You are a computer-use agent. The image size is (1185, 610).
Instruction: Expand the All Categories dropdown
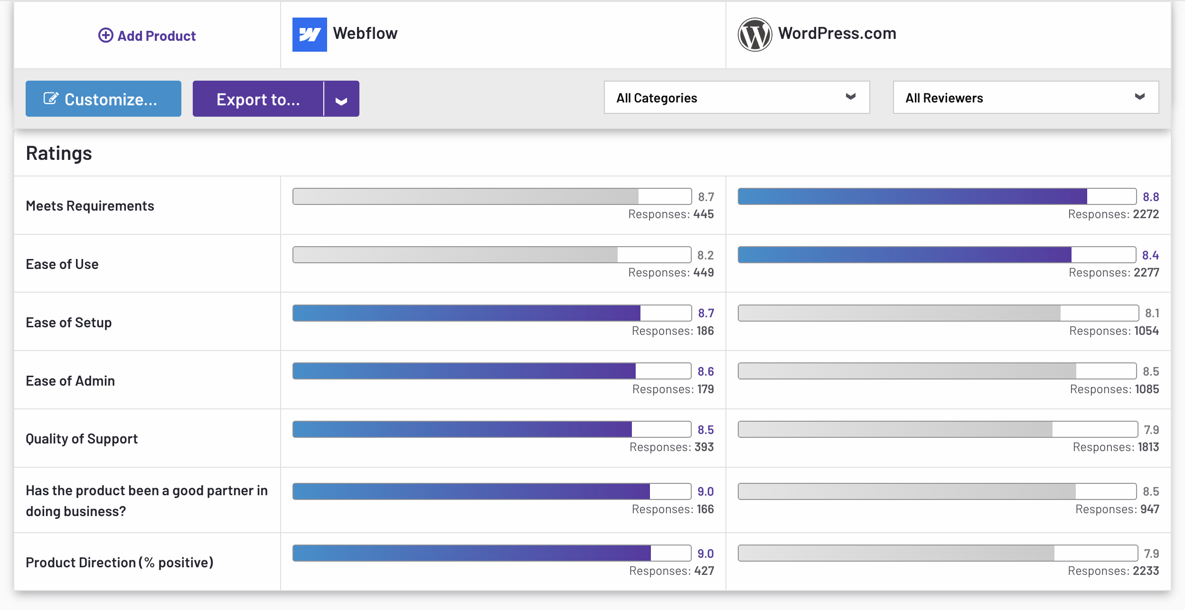[x=736, y=98]
